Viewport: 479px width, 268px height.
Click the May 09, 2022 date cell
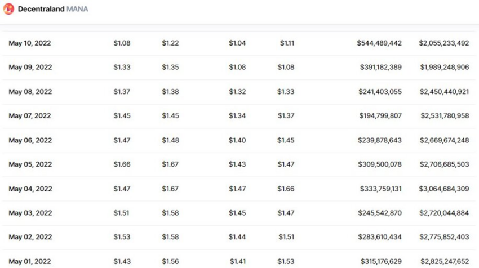click(x=30, y=67)
